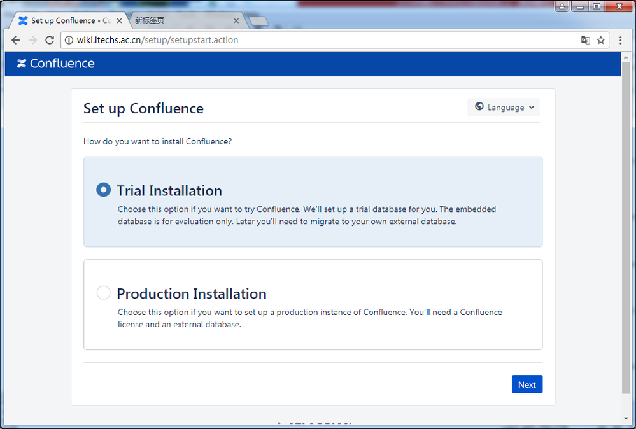Click the scrollbar up arrow

click(x=626, y=57)
